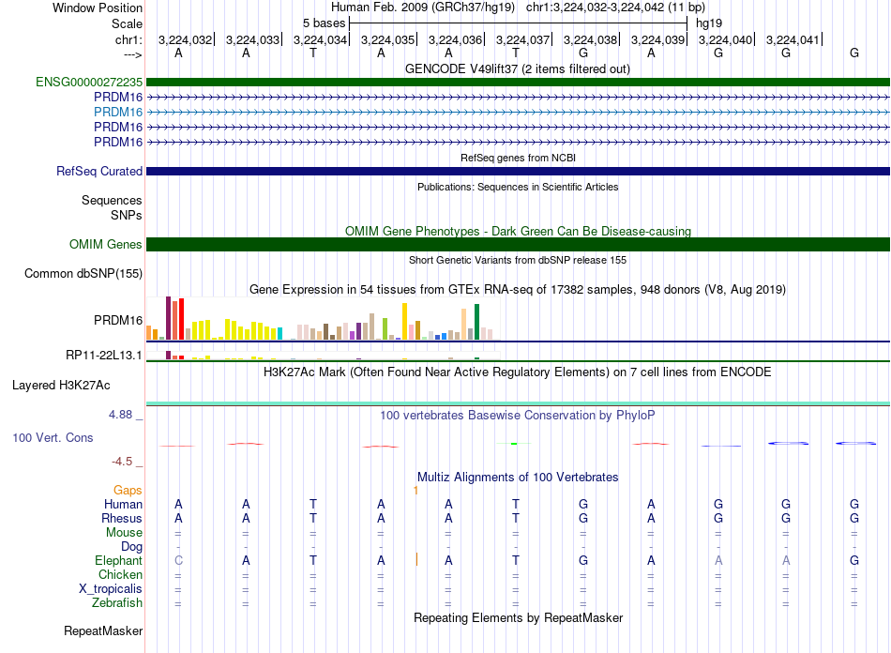
Task: Click the SNPs track label
Action: (x=127, y=215)
